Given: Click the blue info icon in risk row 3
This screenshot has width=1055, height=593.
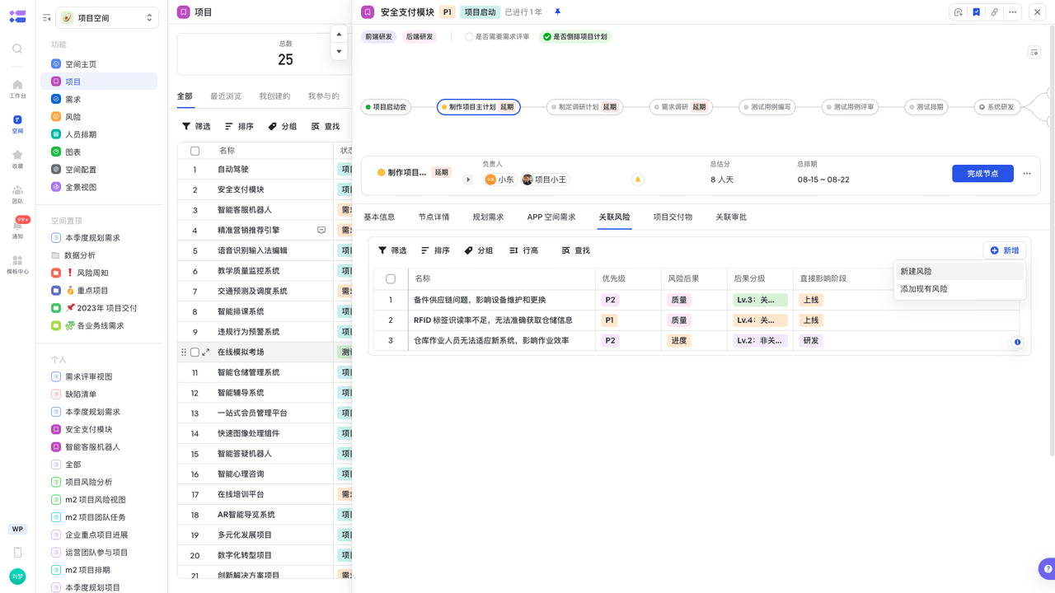Looking at the screenshot, I should [1017, 342].
